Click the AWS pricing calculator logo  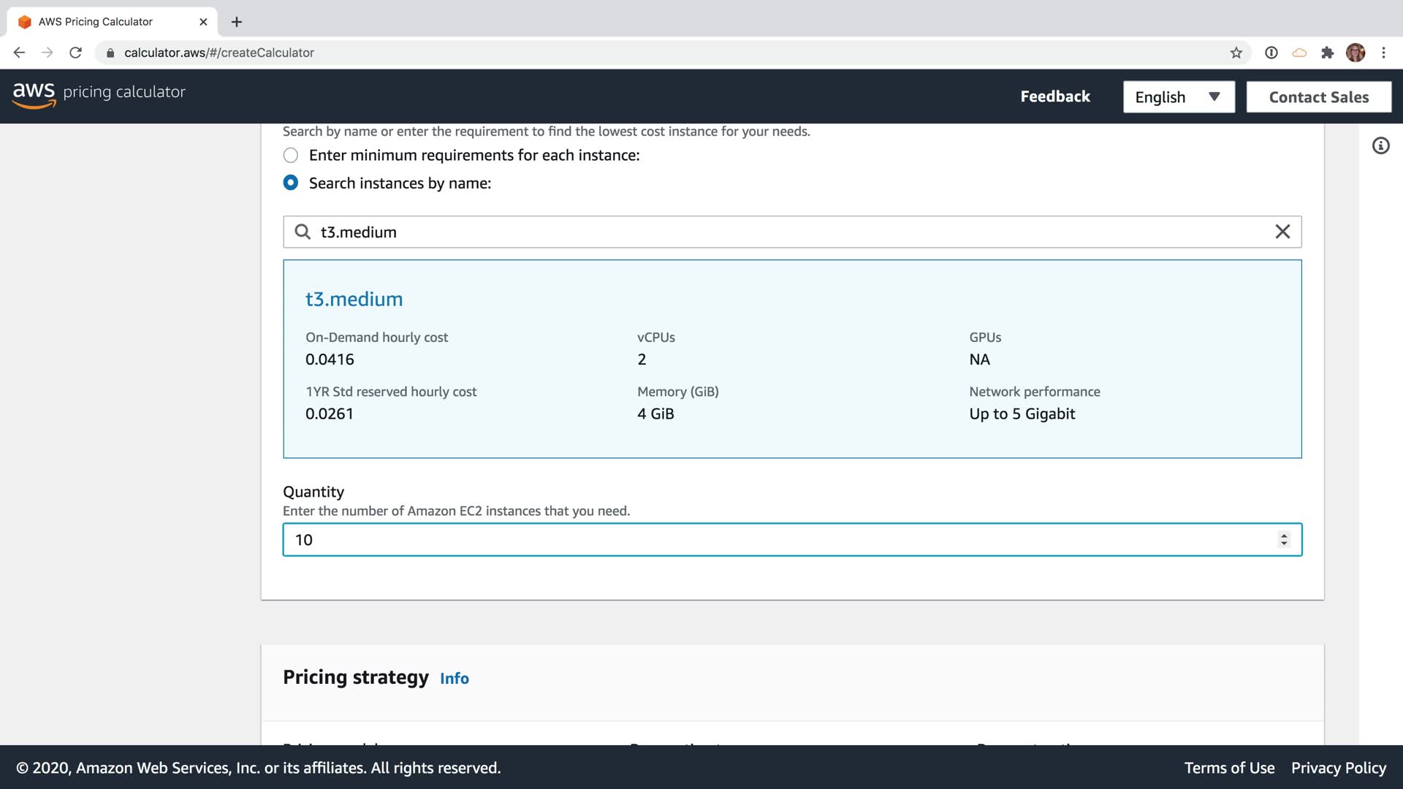pyautogui.click(x=99, y=94)
